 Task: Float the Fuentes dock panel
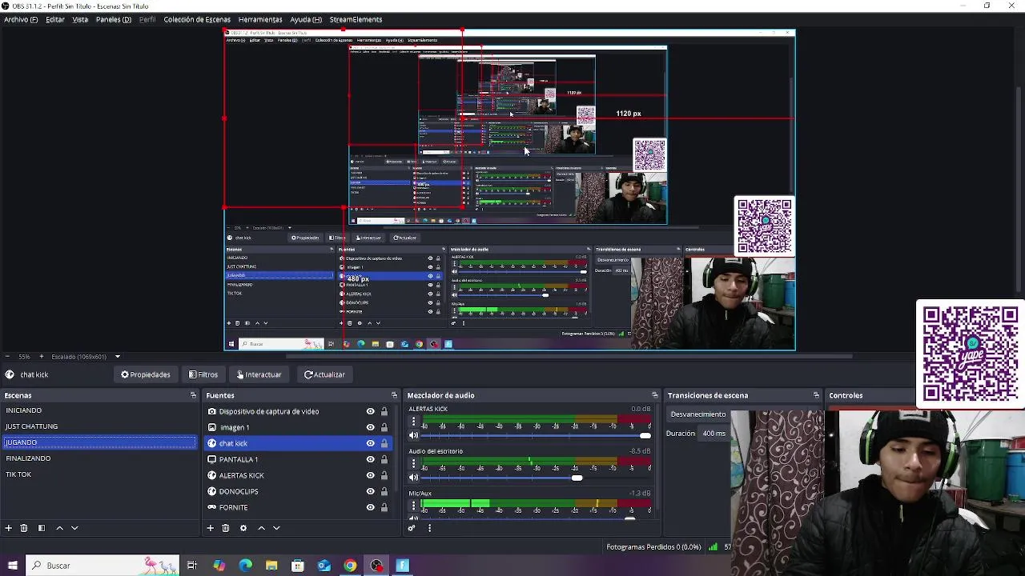click(394, 395)
